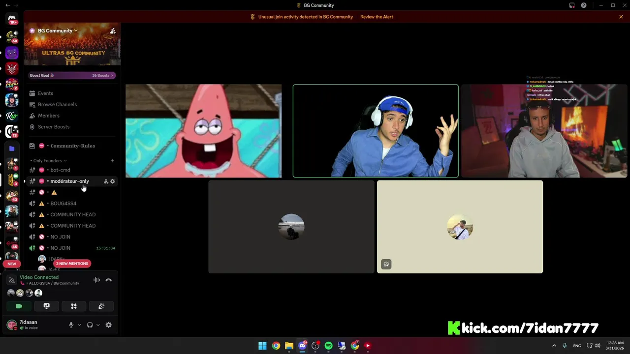Open taskbar clock 12:28 AM
This screenshot has width=630, height=354.
(615, 346)
